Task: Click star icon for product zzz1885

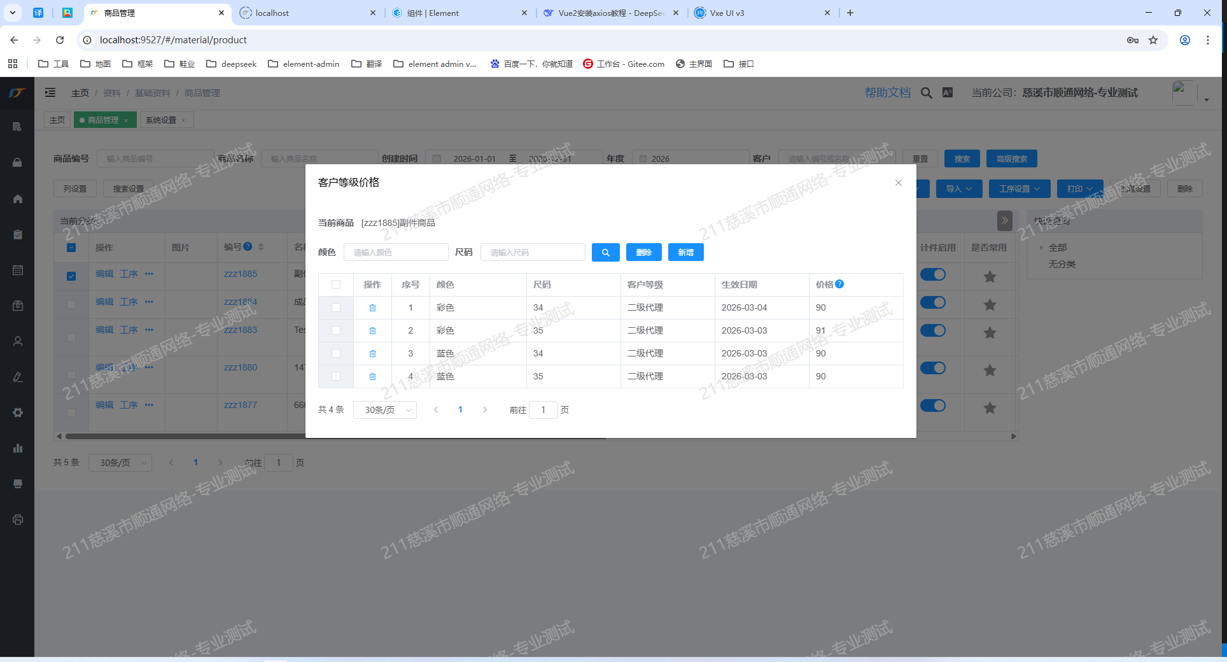Action: pyautogui.click(x=989, y=277)
